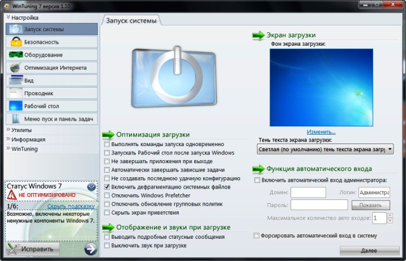Screen dimensions: 406x261
Task: Click the large power button illustration
Action: coord(174,77)
